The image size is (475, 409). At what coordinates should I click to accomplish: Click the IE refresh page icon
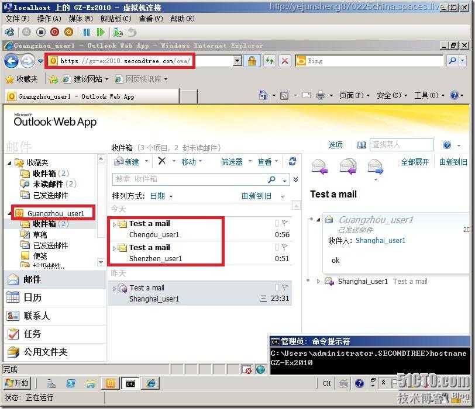(269, 61)
